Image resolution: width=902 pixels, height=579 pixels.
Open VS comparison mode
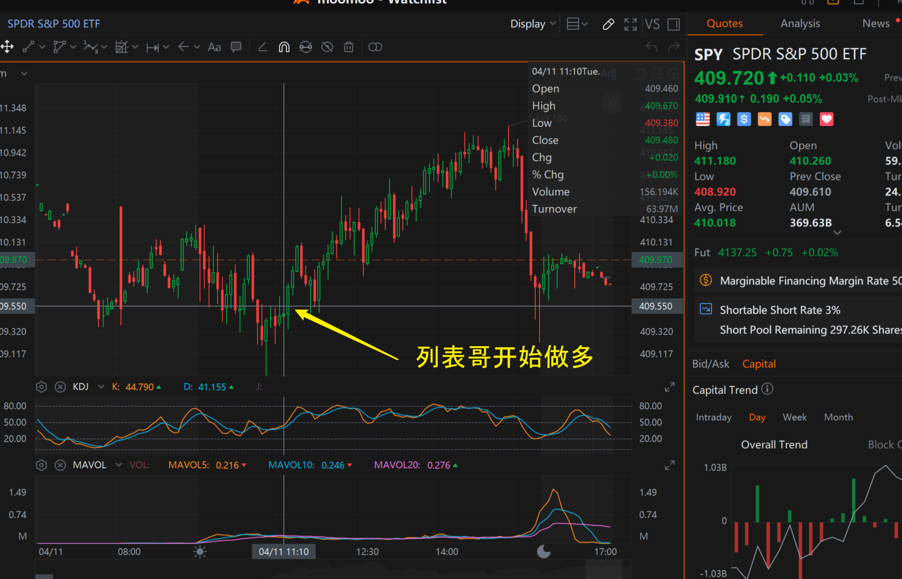652,24
